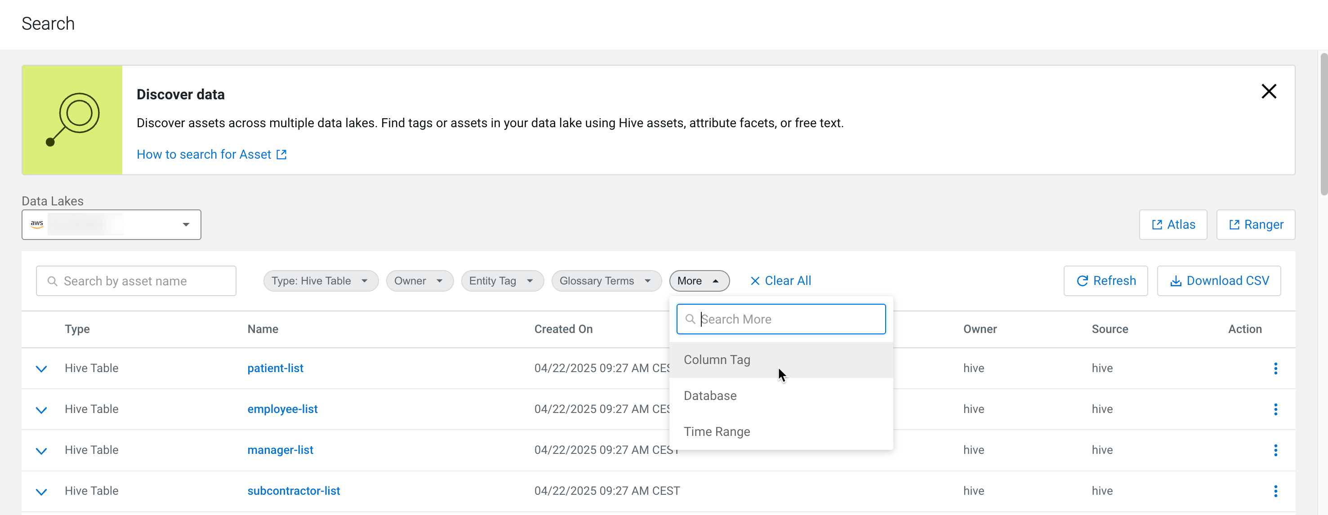Choose Time Range in More menu
Viewport: 1328px width, 515px height.
(717, 431)
